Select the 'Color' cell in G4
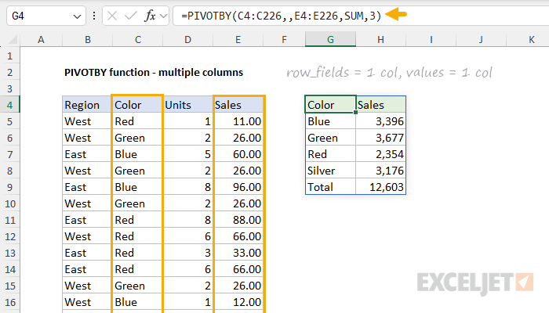Screen dimensions: 549x313 (x=330, y=104)
